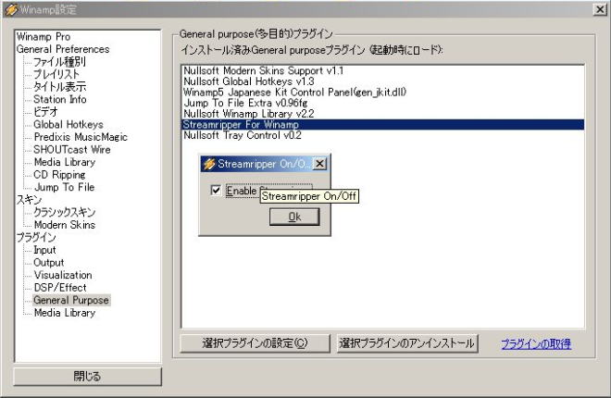Image resolution: width=611 pixels, height=398 pixels.
Task: Select Jump To File Extra v0.96fg plugin
Action: click(383, 103)
